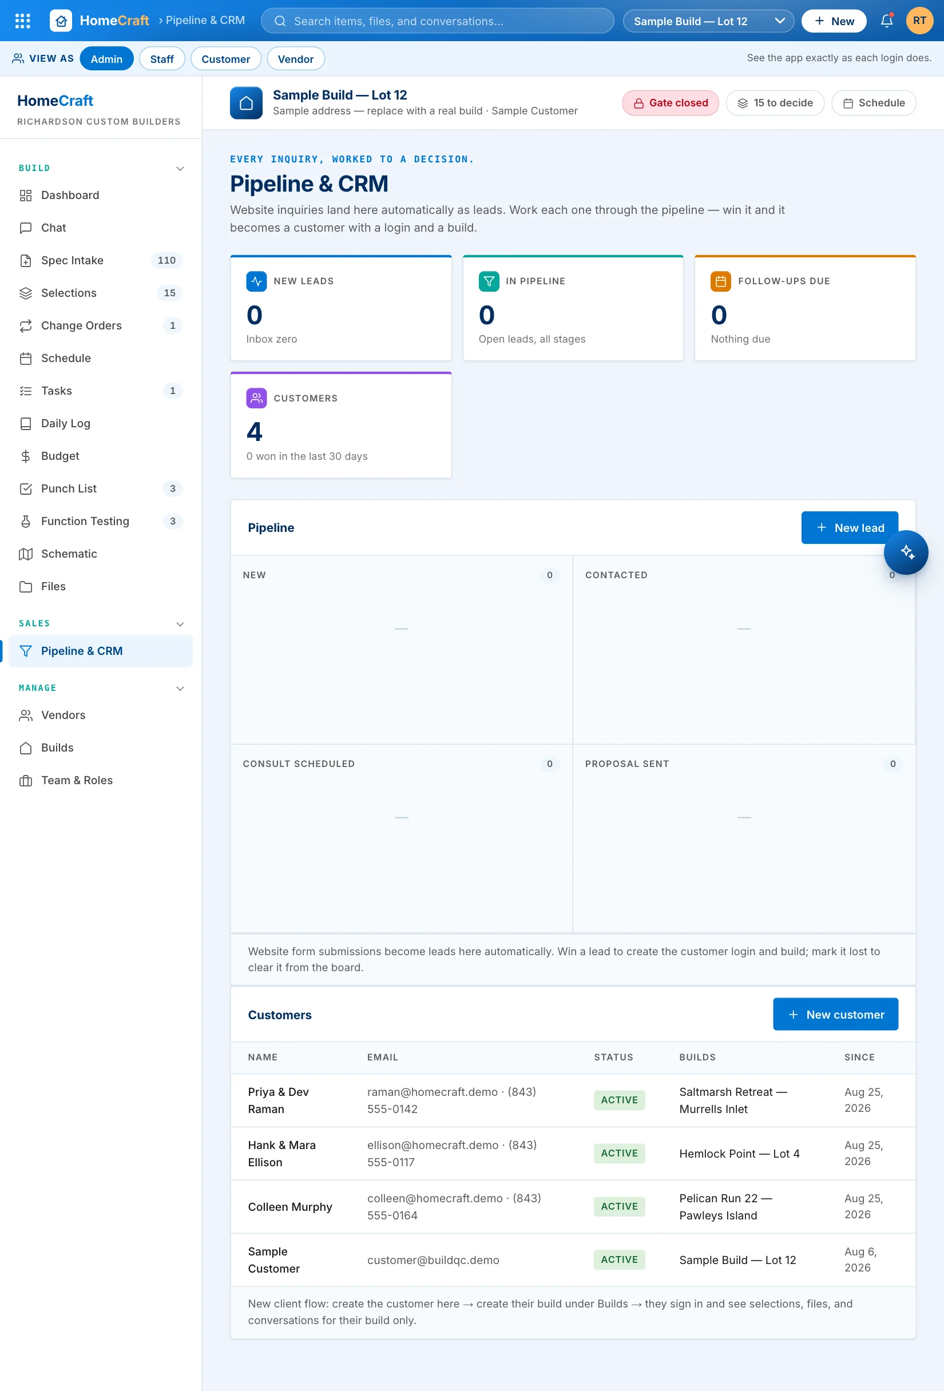The image size is (944, 1391).
Task: Open Builds under Manage
Action: [101, 748]
